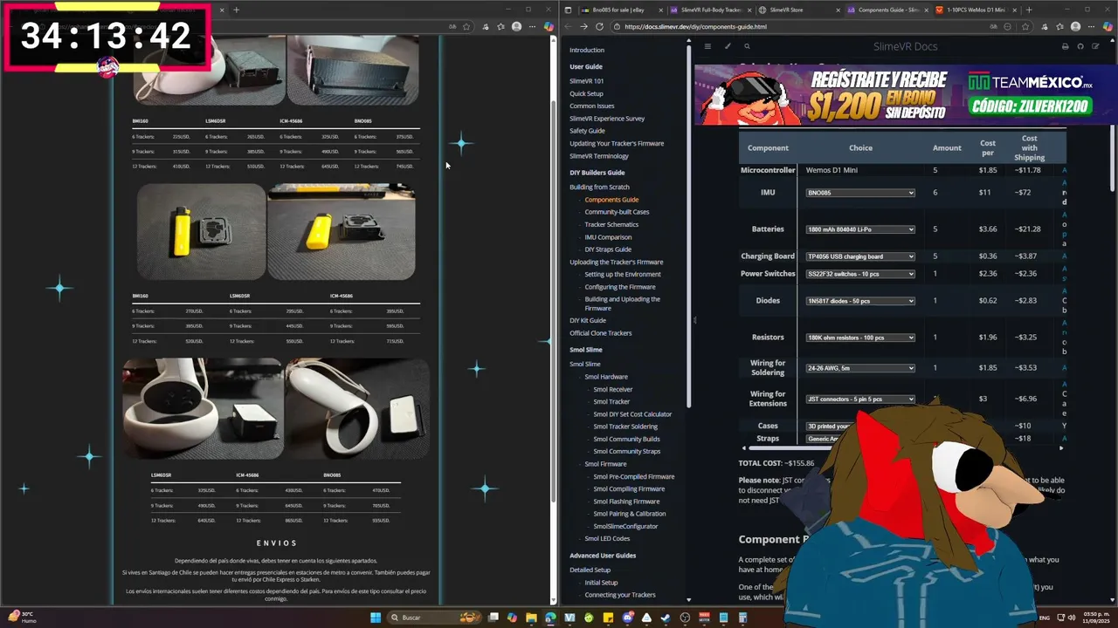The height and width of the screenshot is (628, 1118).
Task: Open the Diodes 1N5817 dropdown
Action: tap(860, 301)
